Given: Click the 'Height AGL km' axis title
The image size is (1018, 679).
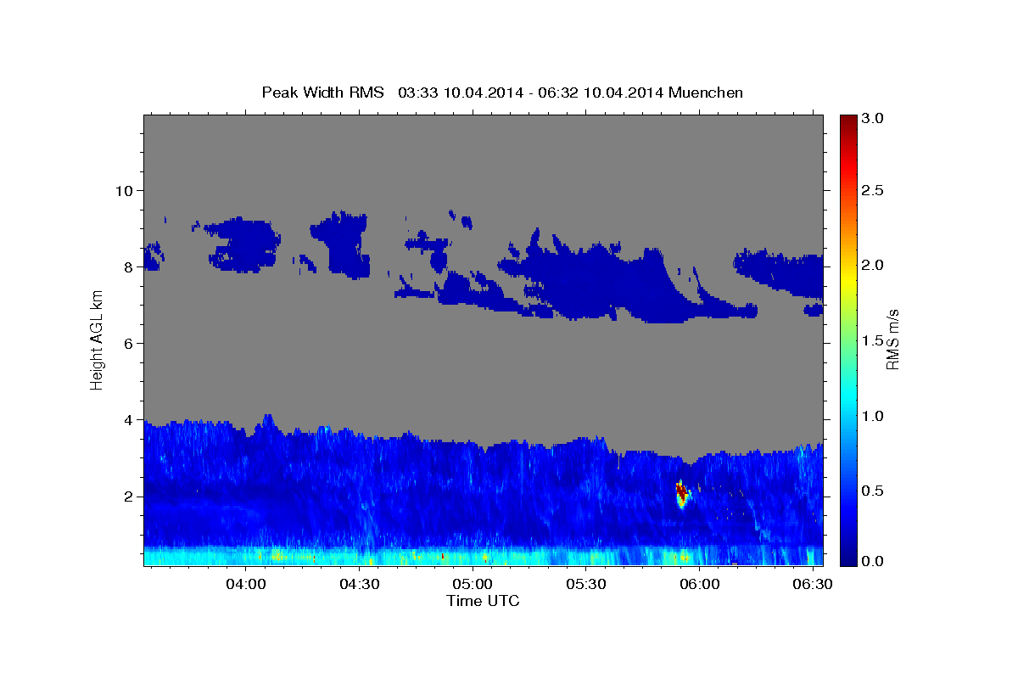Looking at the screenshot, I should pyautogui.click(x=97, y=339).
